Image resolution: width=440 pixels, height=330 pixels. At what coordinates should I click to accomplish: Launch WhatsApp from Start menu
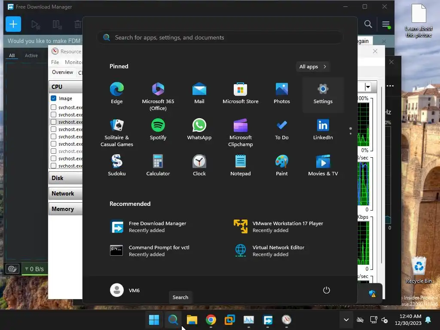coord(199,129)
